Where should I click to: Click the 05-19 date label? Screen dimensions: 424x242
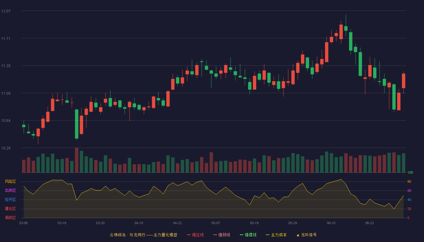[x=254, y=223]
